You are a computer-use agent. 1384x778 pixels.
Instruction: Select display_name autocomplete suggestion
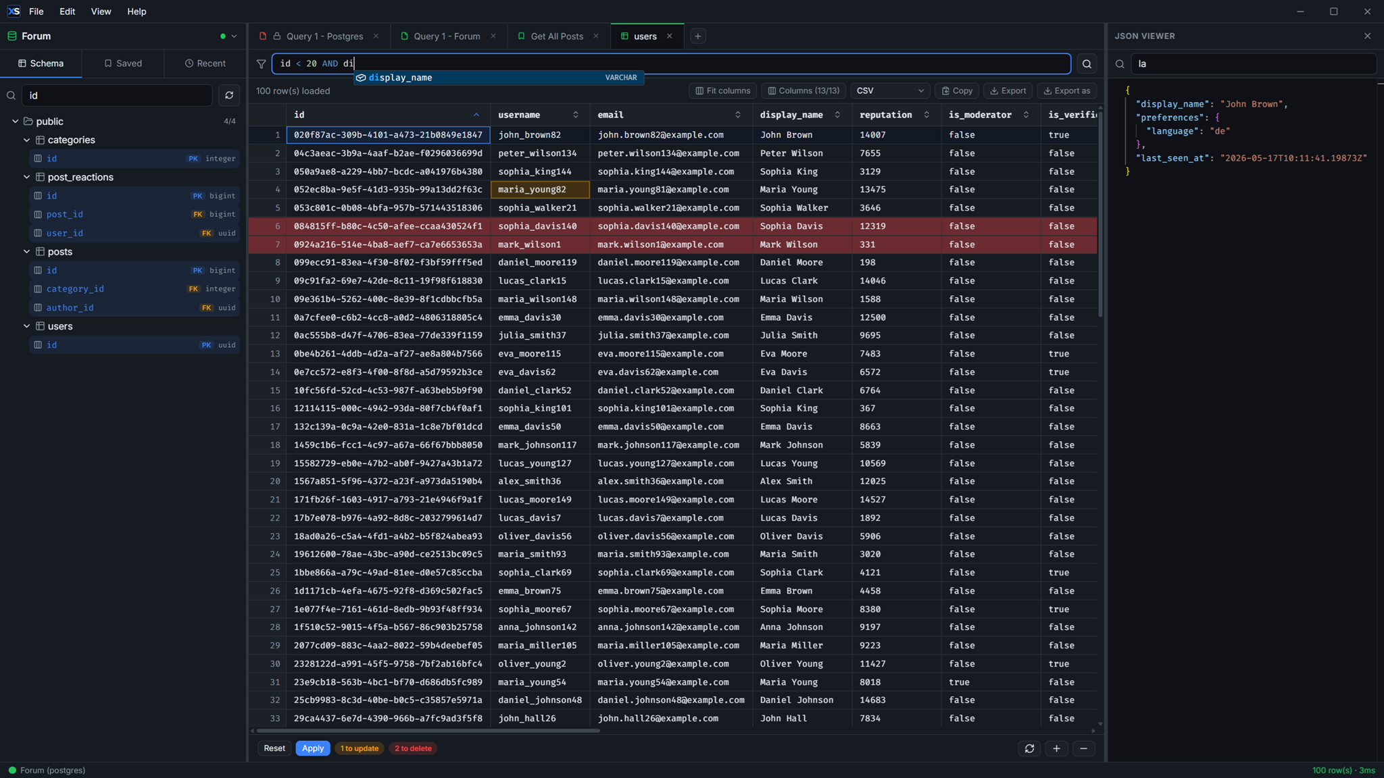tap(499, 78)
